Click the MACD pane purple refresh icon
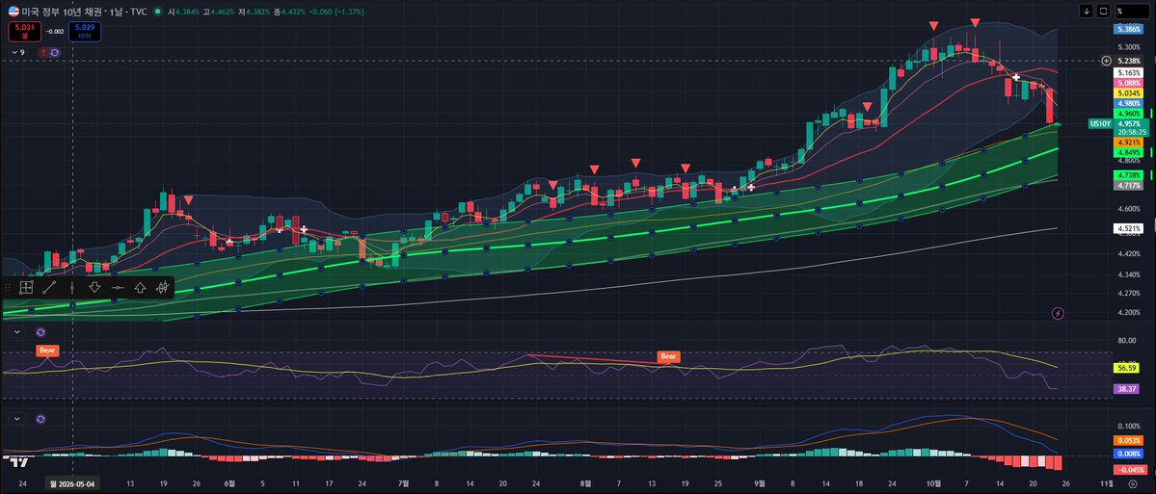The height and width of the screenshot is (494, 1156). tap(40, 418)
